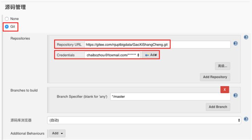Image resolution: width=252 pixels, height=140 pixels.
Task: Open the Credentials dropdown
Action: point(112,55)
